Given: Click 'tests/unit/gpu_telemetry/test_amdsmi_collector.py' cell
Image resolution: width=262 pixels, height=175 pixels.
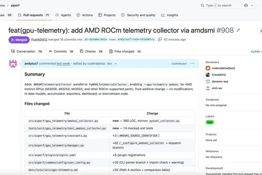Looking at the screenshot, I should tap(67, 128).
